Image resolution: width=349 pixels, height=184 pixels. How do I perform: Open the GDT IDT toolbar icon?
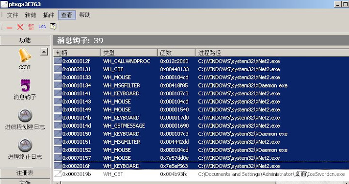tap(31, 27)
